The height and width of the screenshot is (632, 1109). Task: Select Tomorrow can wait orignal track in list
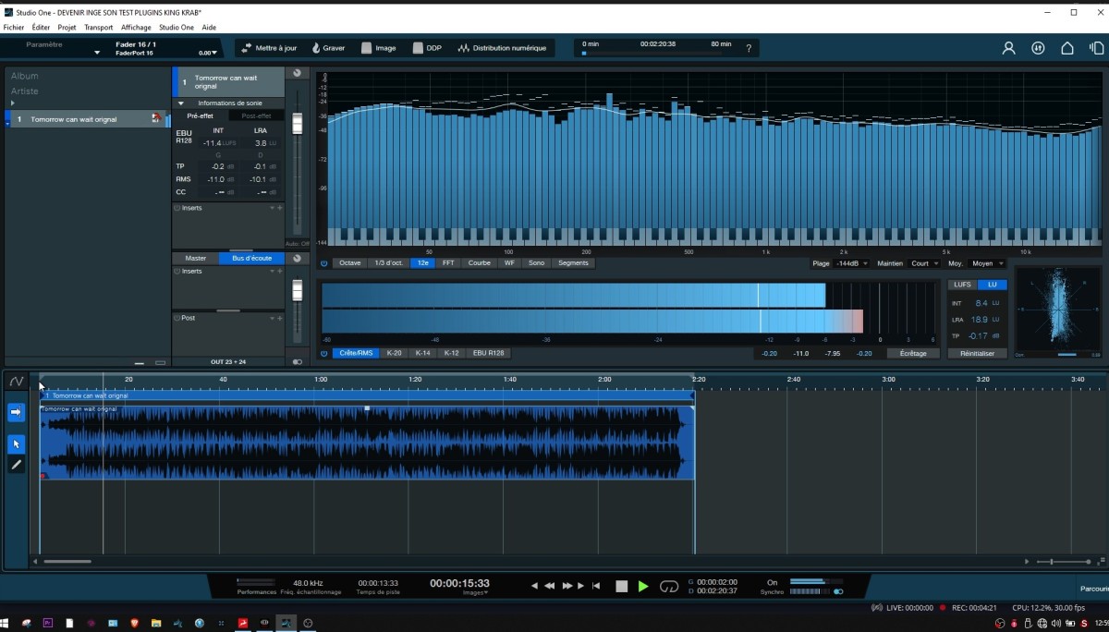coord(74,119)
